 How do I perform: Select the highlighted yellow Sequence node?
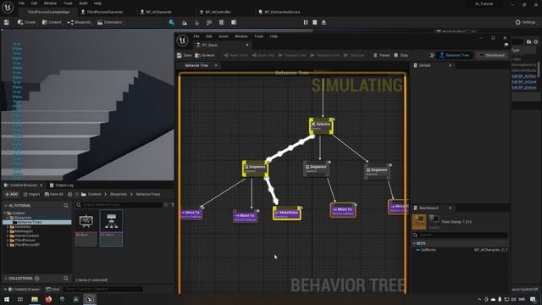click(x=255, y=169)
